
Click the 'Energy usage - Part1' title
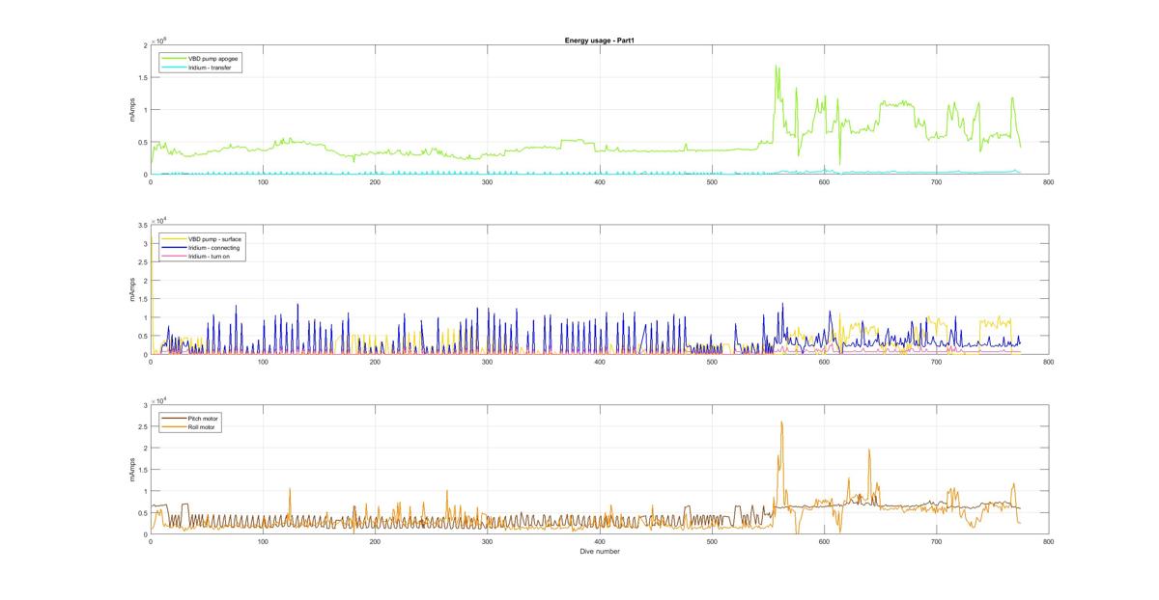[x=599, y=41]
